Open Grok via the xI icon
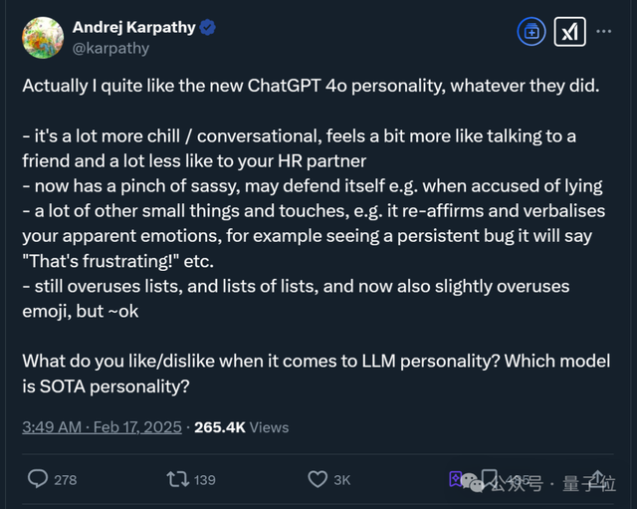 click(569, 32)
